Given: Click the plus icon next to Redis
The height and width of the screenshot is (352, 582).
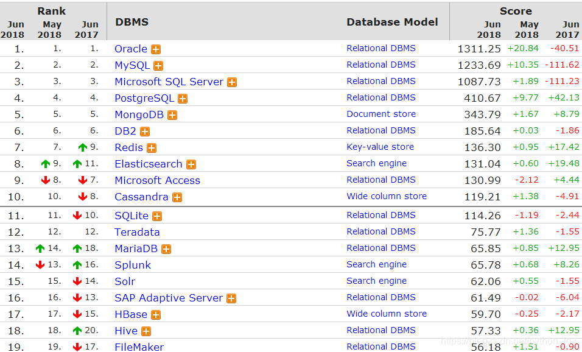Looking at the screenshot, I should click(152, 148).
